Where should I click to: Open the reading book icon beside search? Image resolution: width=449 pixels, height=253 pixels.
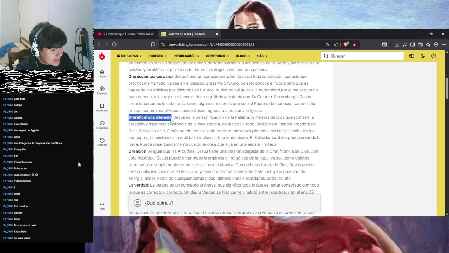tap(412, 56)
